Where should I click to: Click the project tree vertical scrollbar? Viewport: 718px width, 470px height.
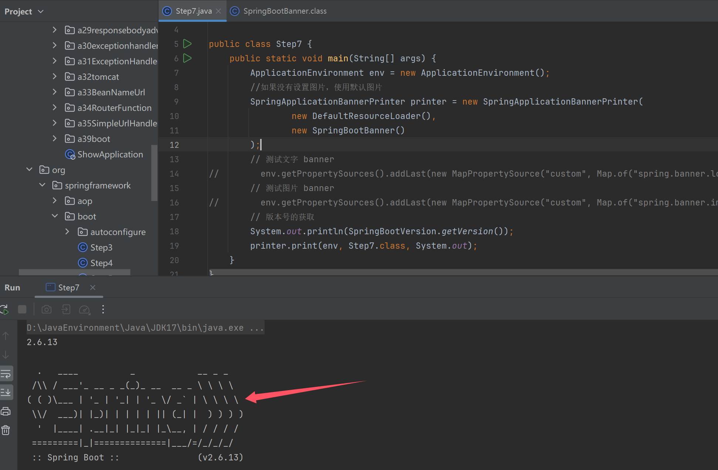[154, 173]
